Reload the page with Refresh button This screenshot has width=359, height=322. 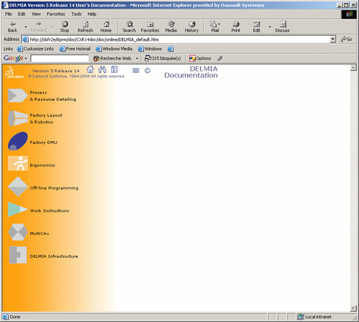(x=85, y=27)
